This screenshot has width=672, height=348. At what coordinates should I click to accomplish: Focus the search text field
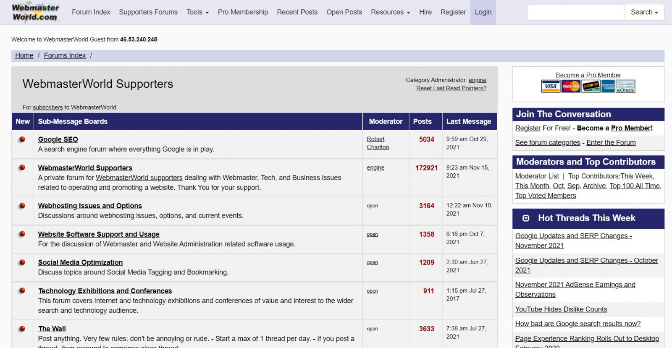(576, 12)
